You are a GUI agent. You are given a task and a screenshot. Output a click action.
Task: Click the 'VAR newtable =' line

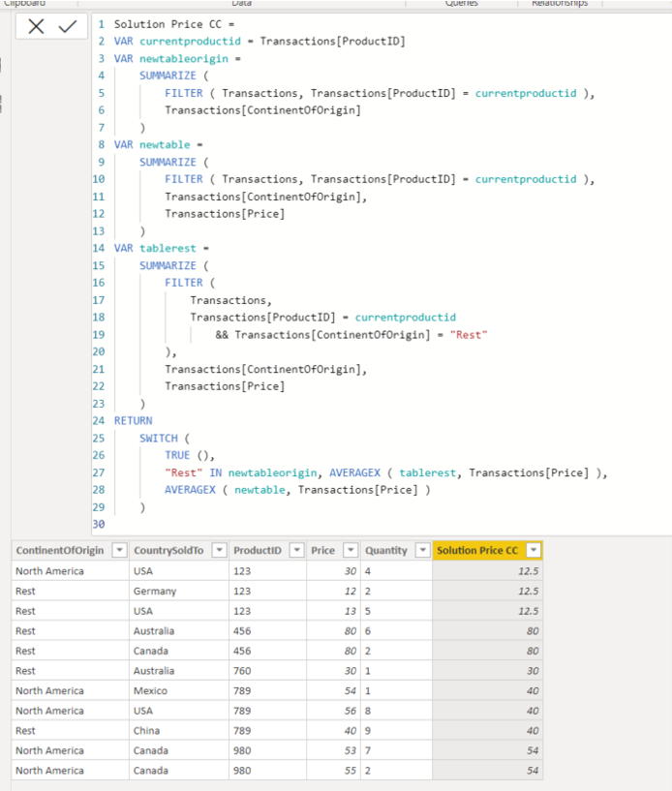coord(158,145)
